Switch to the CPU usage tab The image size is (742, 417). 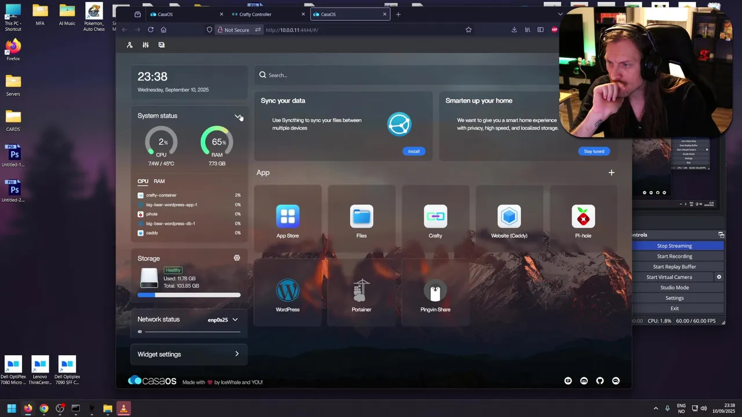[143, 181]
